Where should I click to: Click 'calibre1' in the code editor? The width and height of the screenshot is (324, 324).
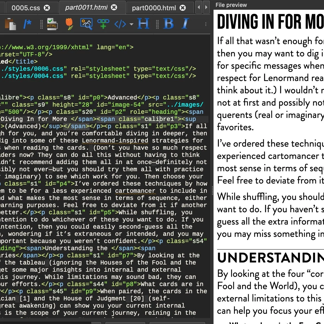click(159, 119)
